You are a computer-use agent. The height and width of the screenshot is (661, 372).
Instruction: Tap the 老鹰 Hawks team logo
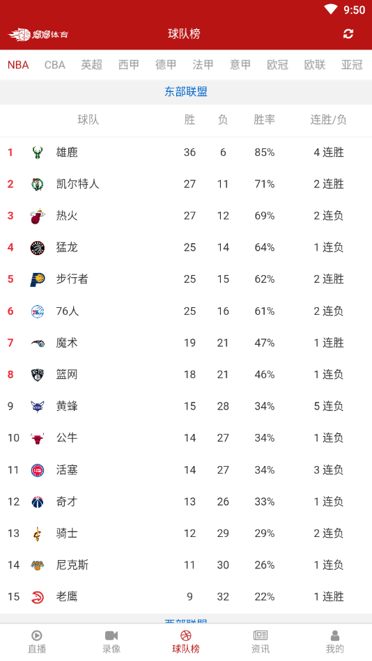click(38, 596)
